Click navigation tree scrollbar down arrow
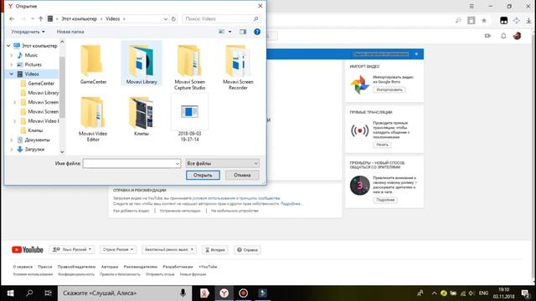This screenshot has height=301, width=536. tap(62, 152)
